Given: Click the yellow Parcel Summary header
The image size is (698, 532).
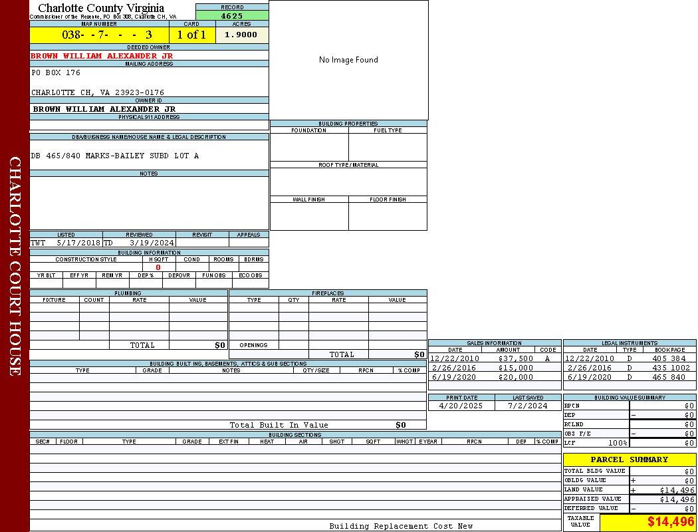Looking at the screenshot, I should pos(629,460).
